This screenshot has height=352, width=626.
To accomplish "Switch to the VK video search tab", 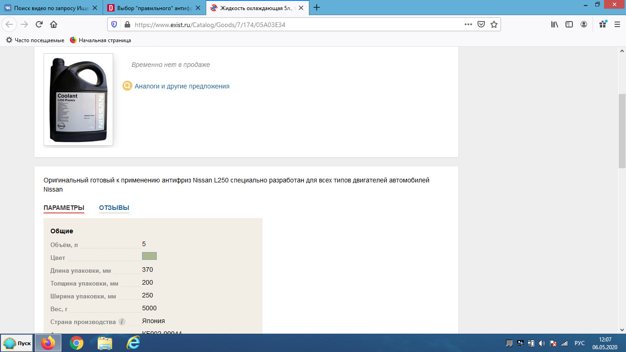I will click(x=50, y=8).
